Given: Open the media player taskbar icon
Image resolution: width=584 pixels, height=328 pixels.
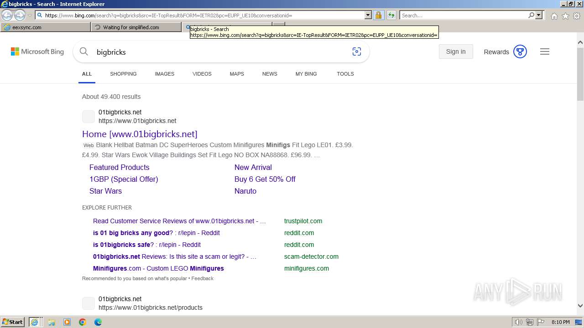Looking at the screenshot, I should [x=67, y=322].
